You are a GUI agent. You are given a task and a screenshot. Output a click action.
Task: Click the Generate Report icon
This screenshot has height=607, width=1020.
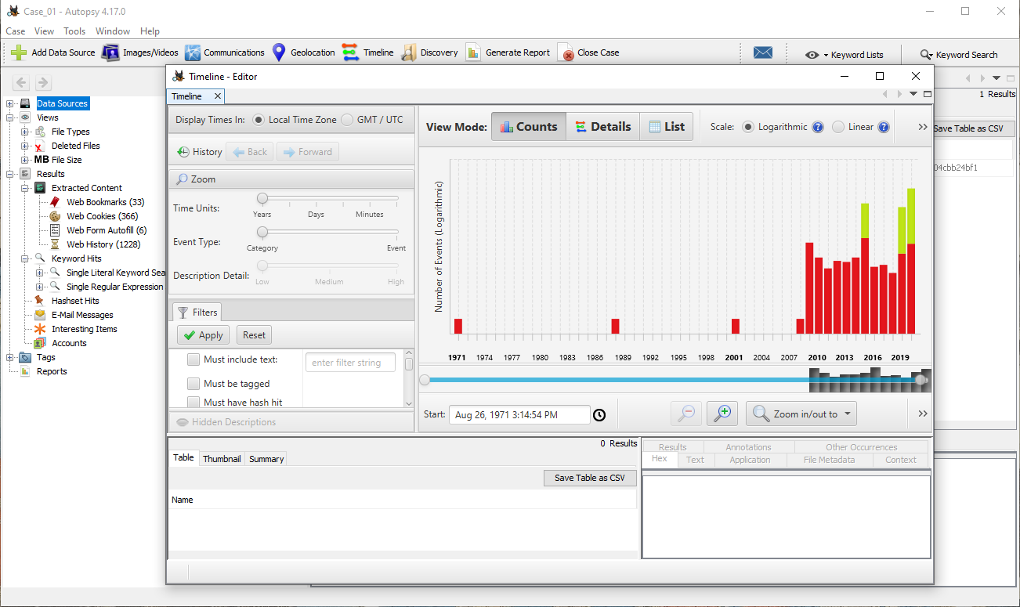tap(473, 52)
